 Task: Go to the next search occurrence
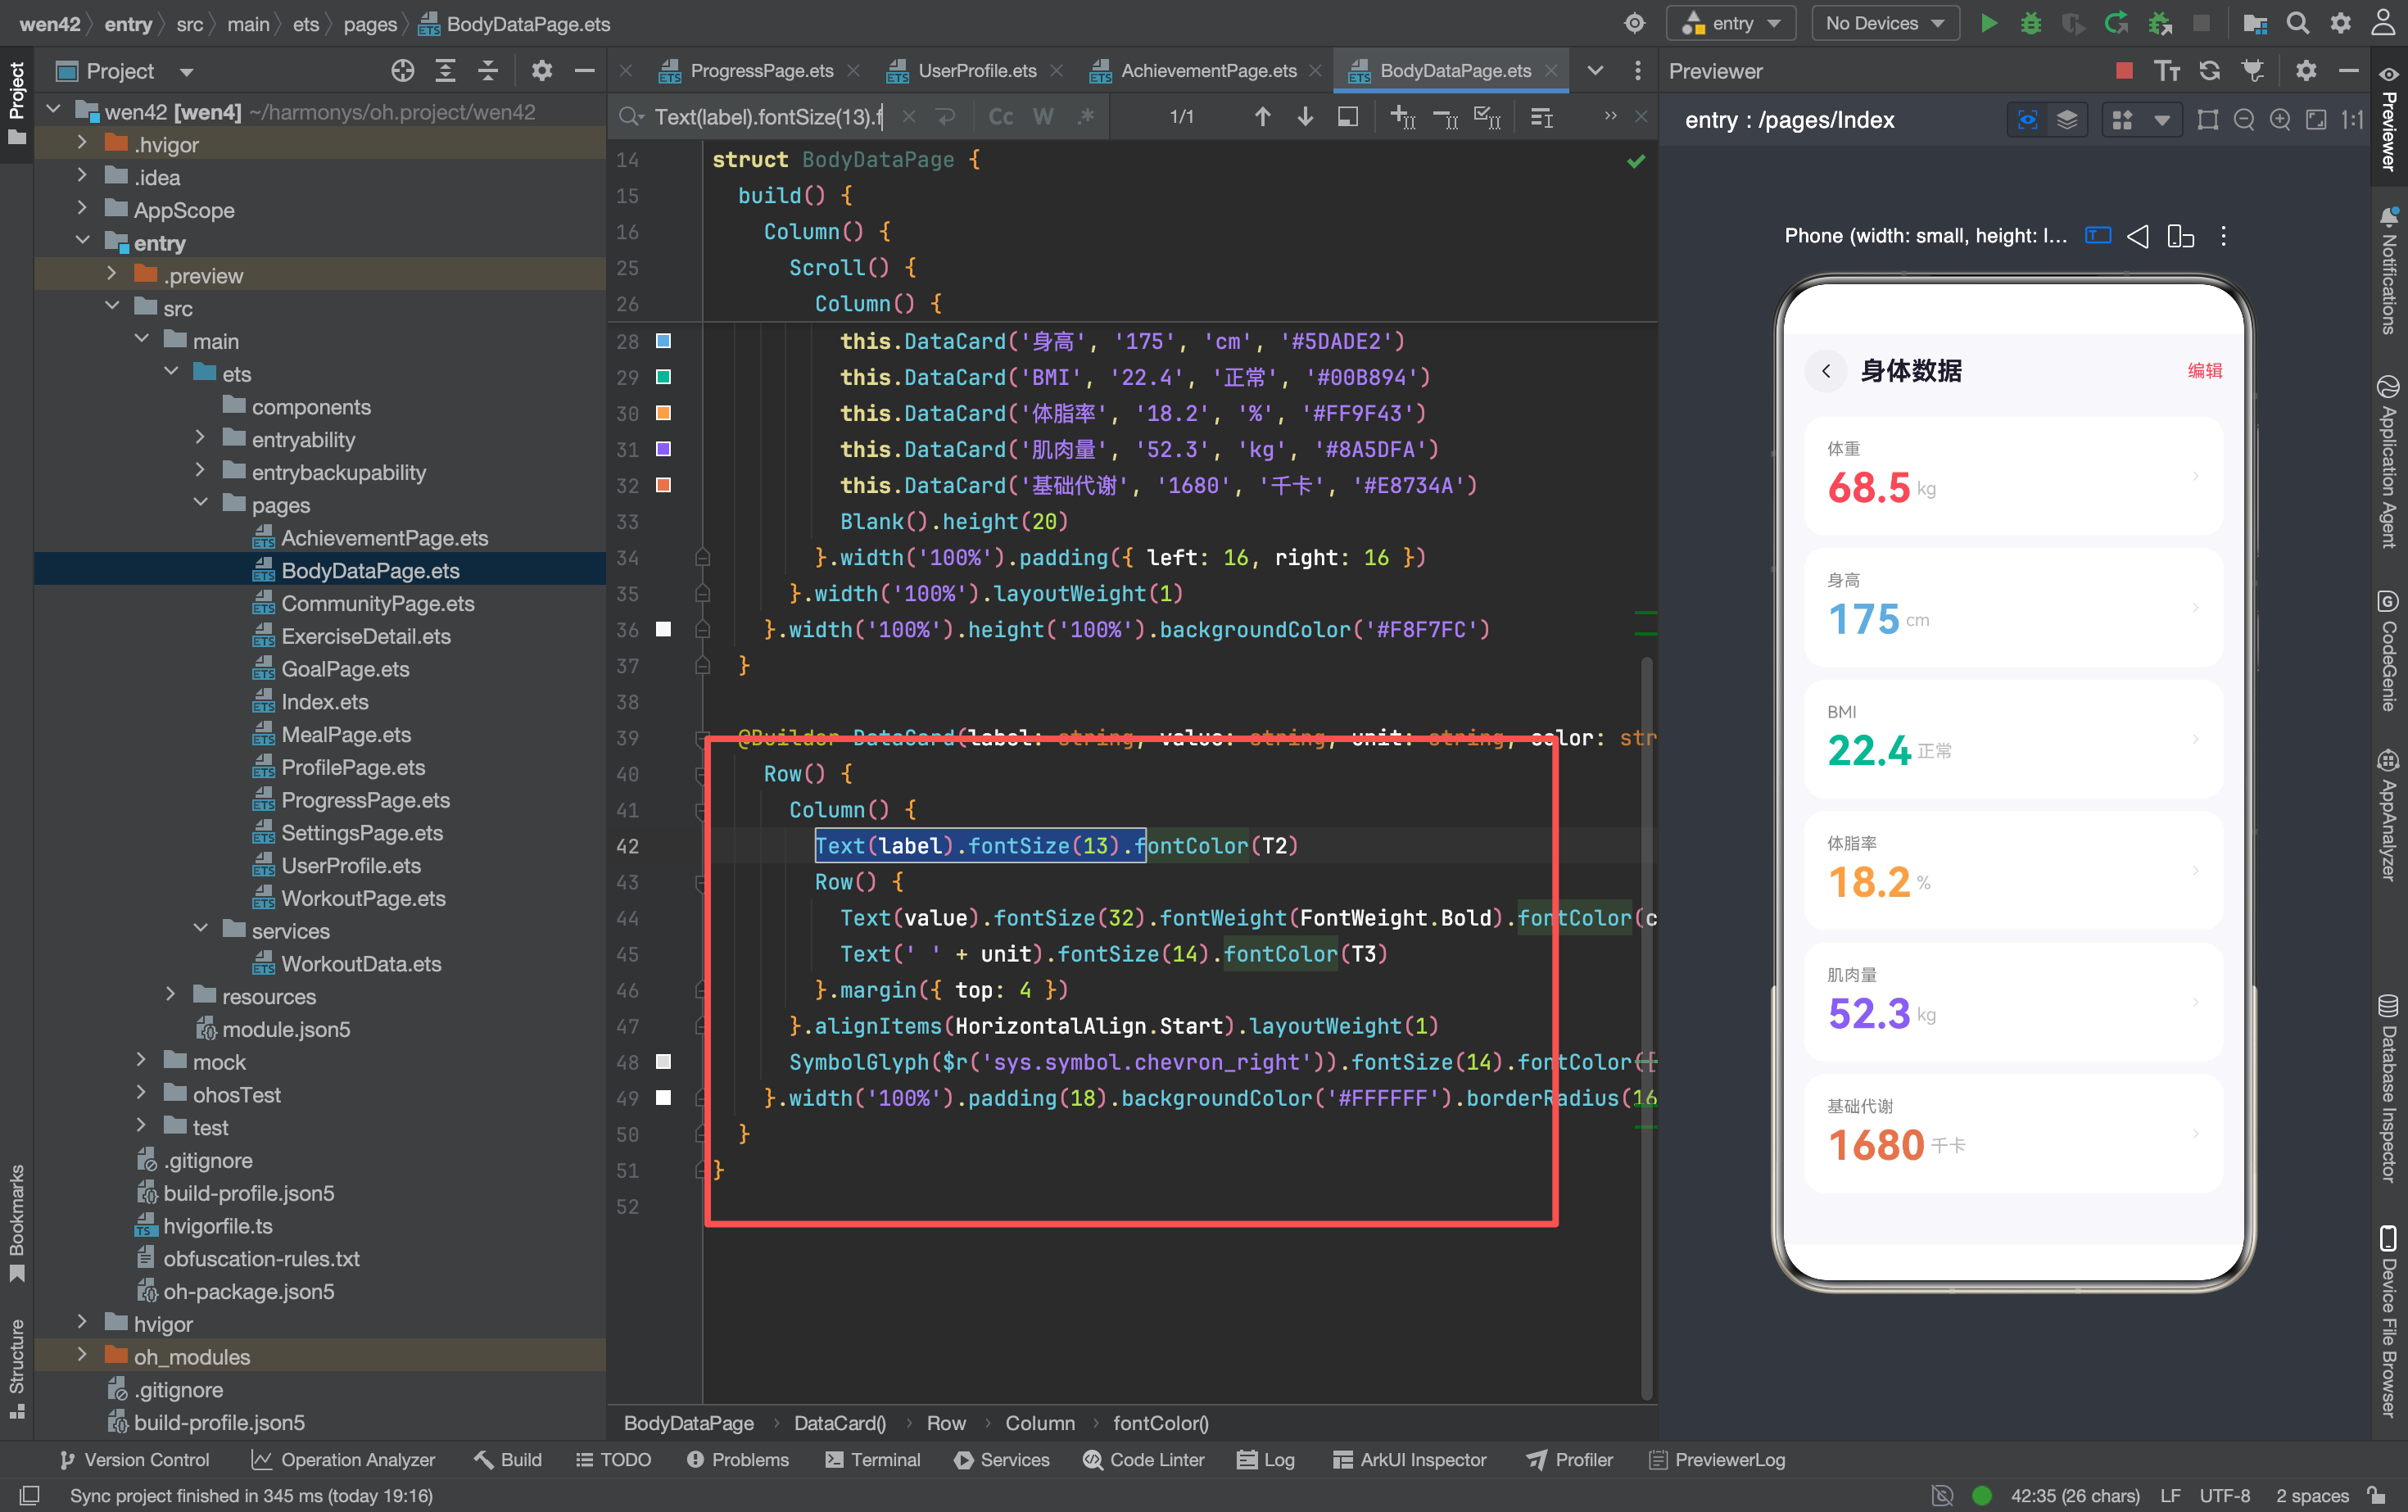[1305, 117]
